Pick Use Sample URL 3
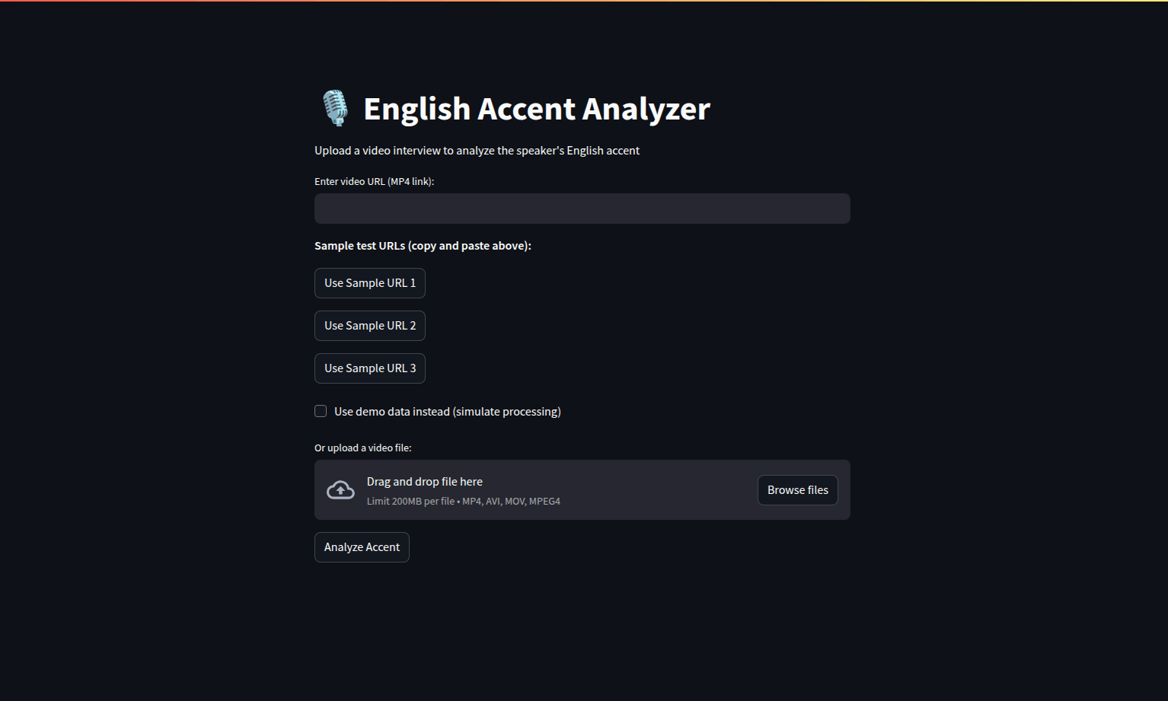Viewport: 1168px width, 701px height. tap(370, 368)
